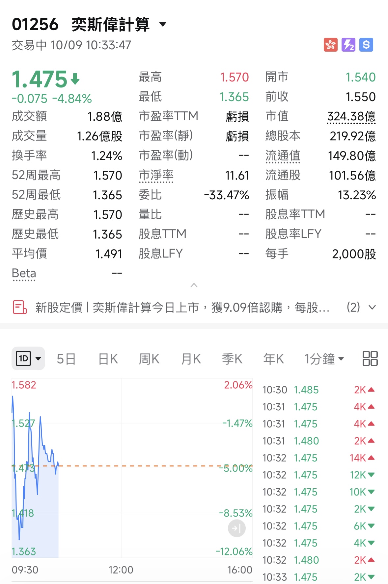Viewport: 388px width, 584px height.
Task: Tap the 成交額 value 1.88億
Action: (x=105, y=116)
